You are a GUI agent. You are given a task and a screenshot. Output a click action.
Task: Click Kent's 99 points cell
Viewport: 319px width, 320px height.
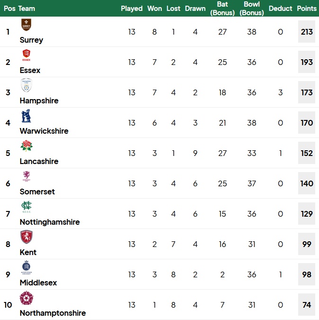[x=307, y=244]
